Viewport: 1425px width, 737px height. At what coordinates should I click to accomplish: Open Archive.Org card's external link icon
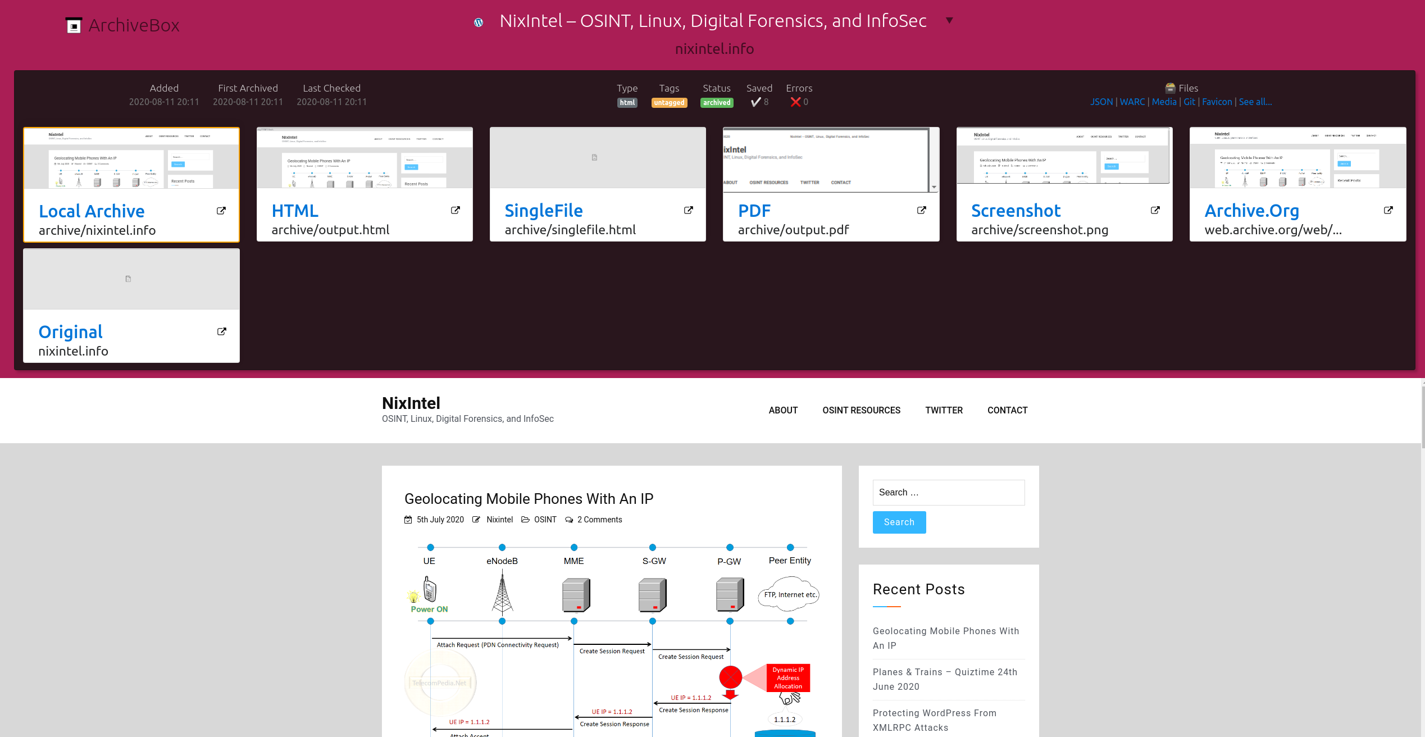pos(1388,210)
